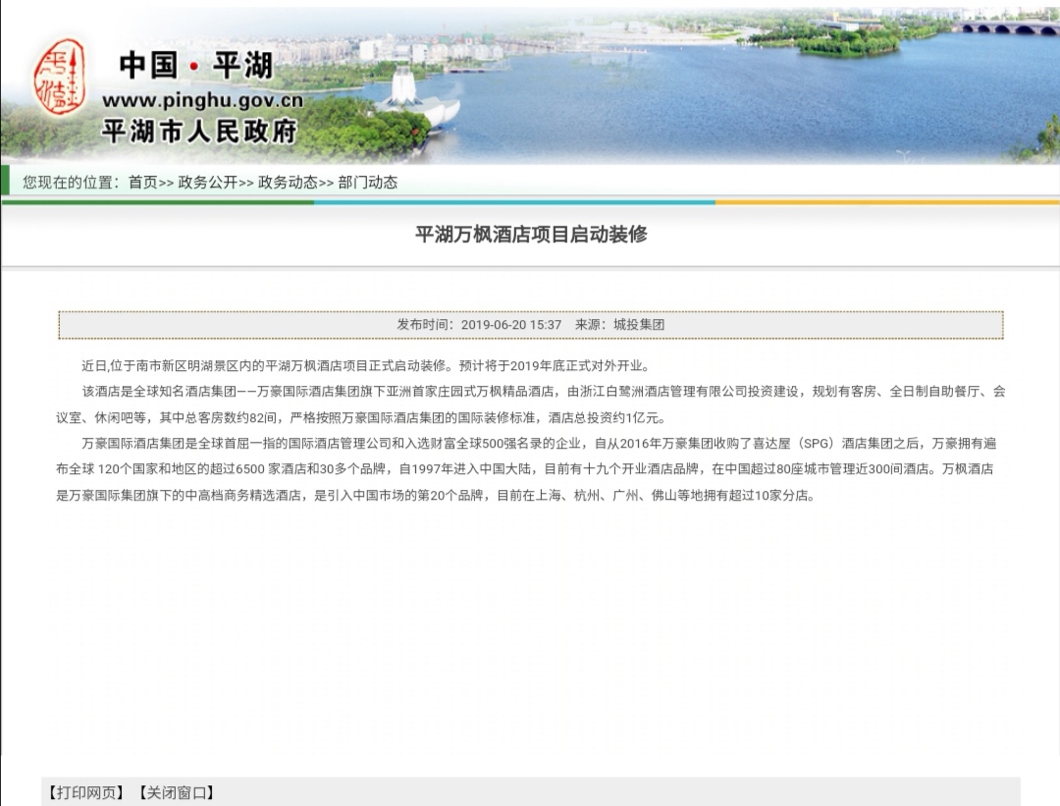This screenshot has height=806, width=1060.
Task: Click the paragraph beginning 万豪国际酒店集团是全球首屈一指
Action: pyautogui.click(x=527, y=469)
